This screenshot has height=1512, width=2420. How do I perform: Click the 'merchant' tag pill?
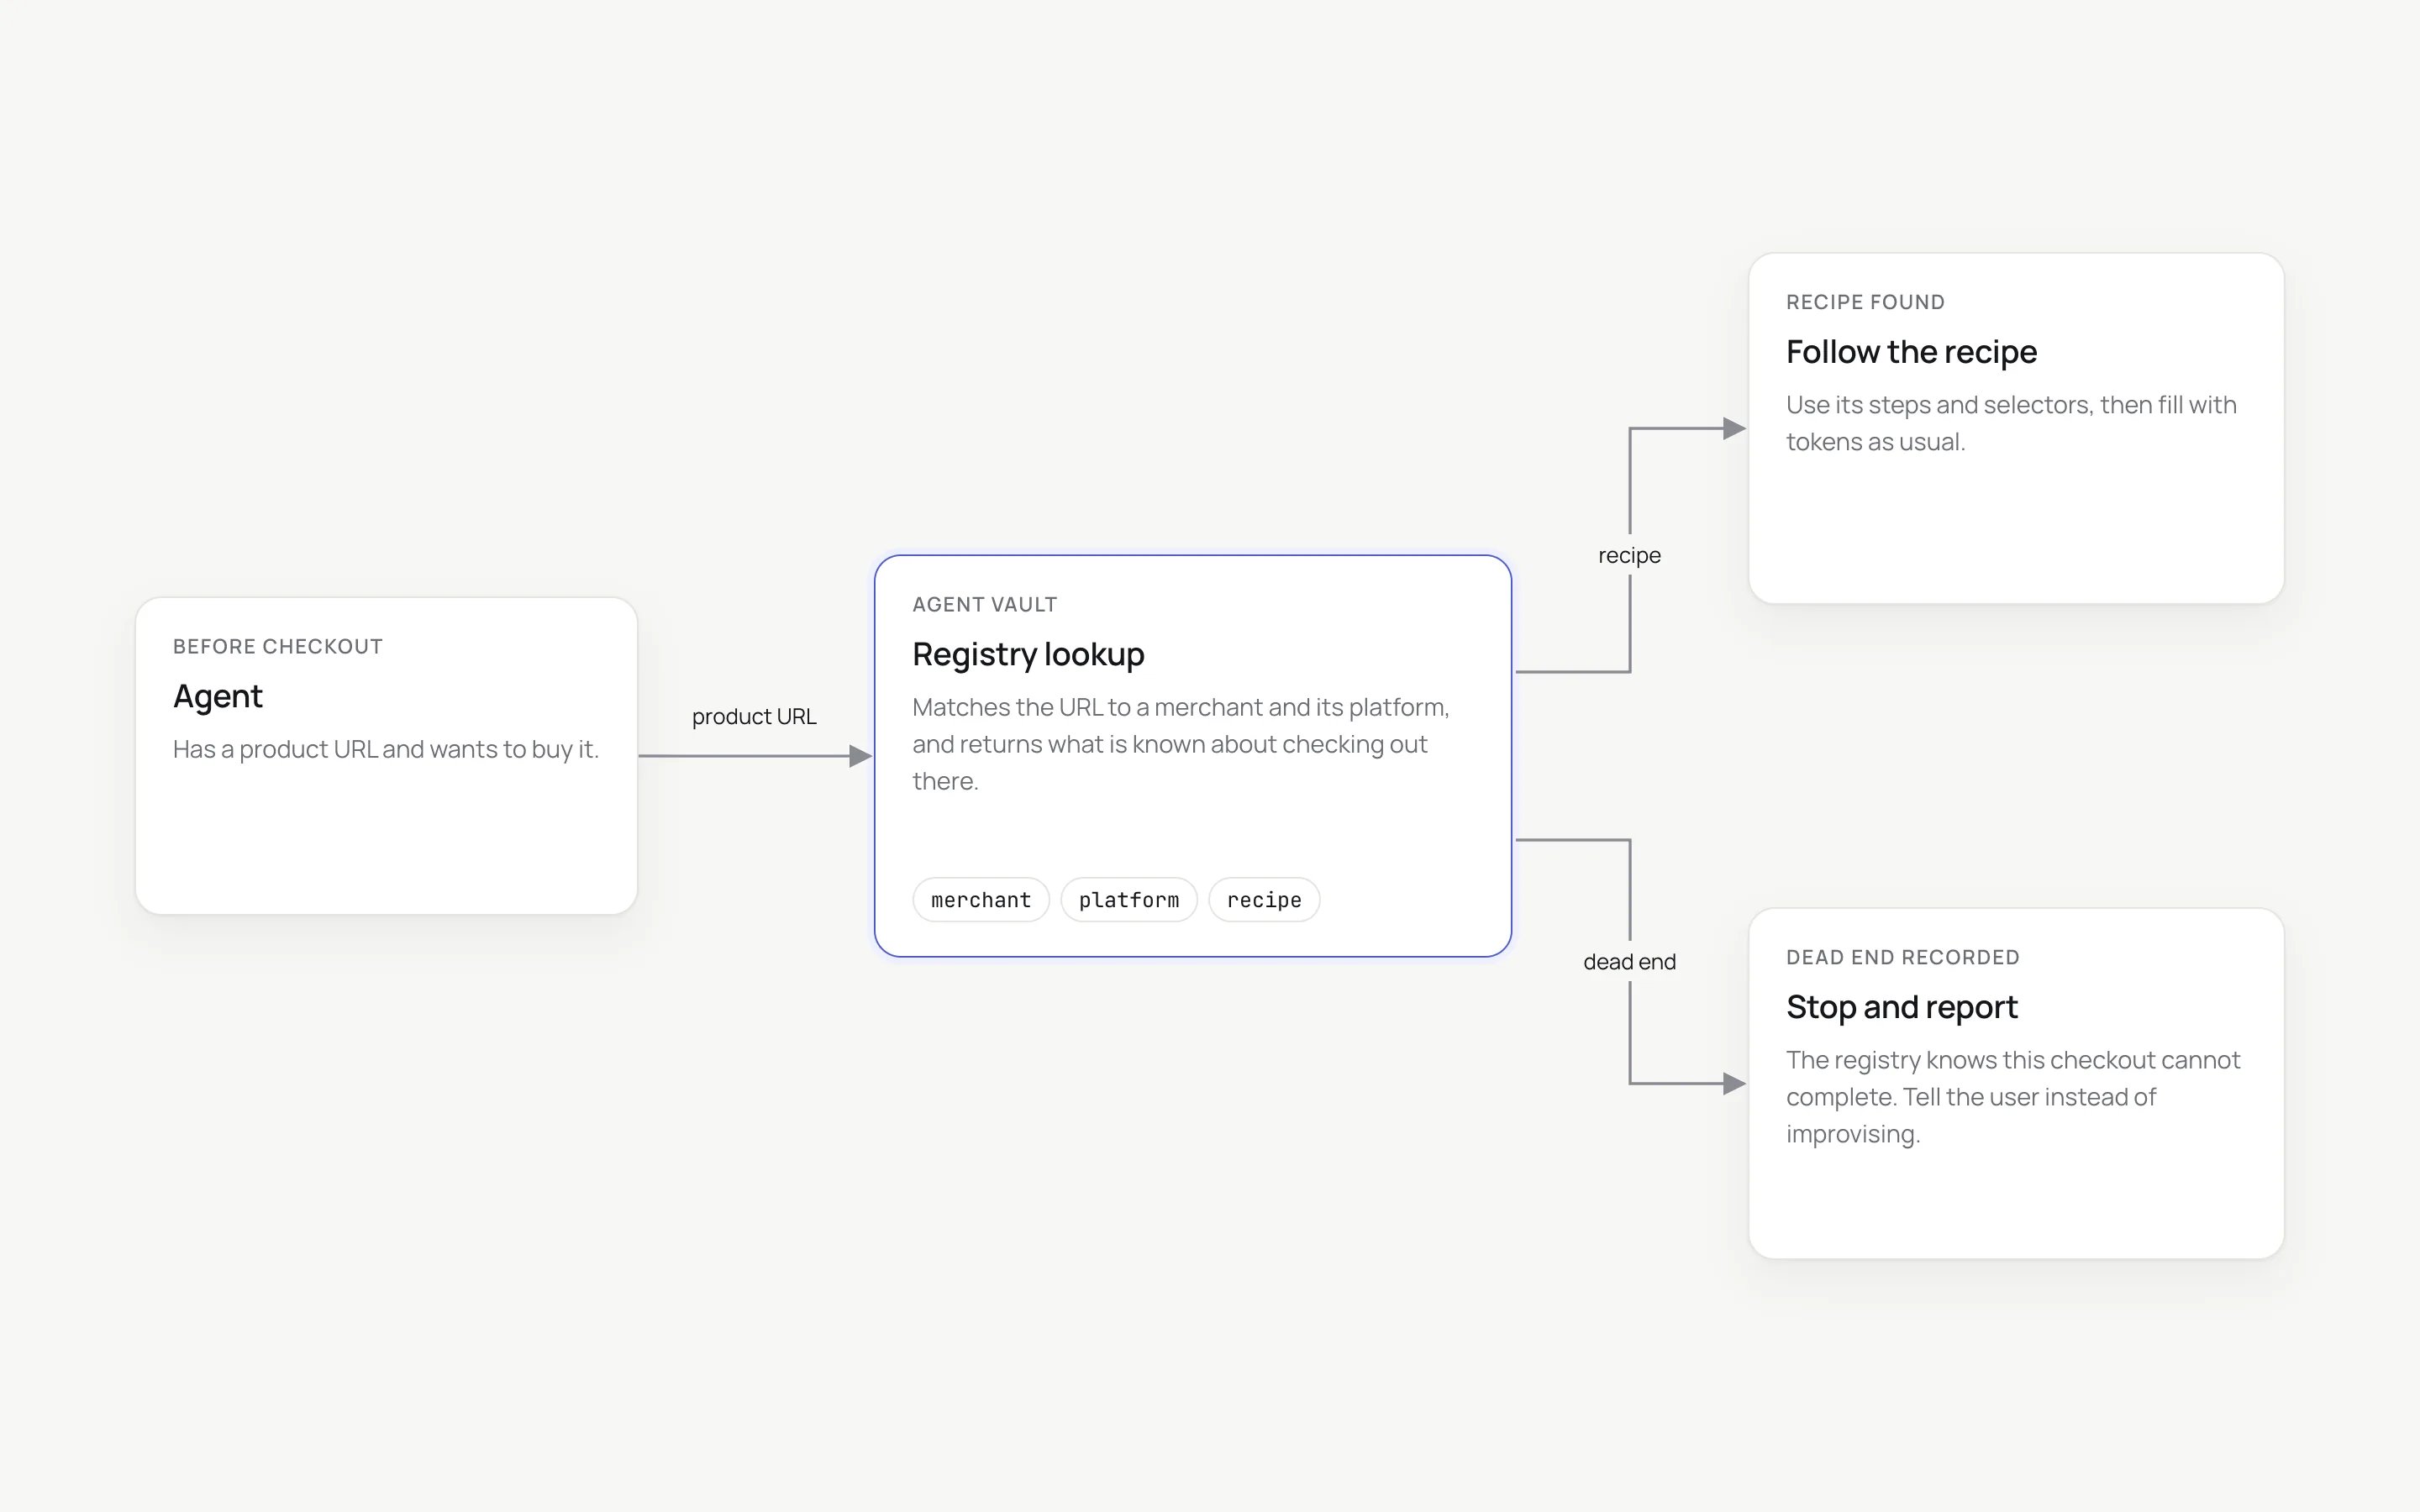click(980, 900)
